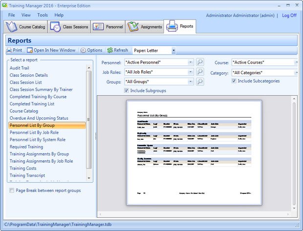This screenshot has width=303, height=231.
Task: Open the View menu
Action: tap(26, 15)
